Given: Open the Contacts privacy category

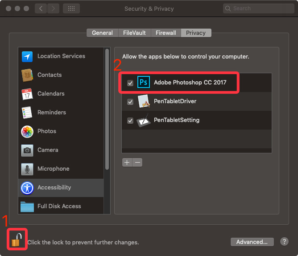Looking at the screenshot, I should coord(61,75).
